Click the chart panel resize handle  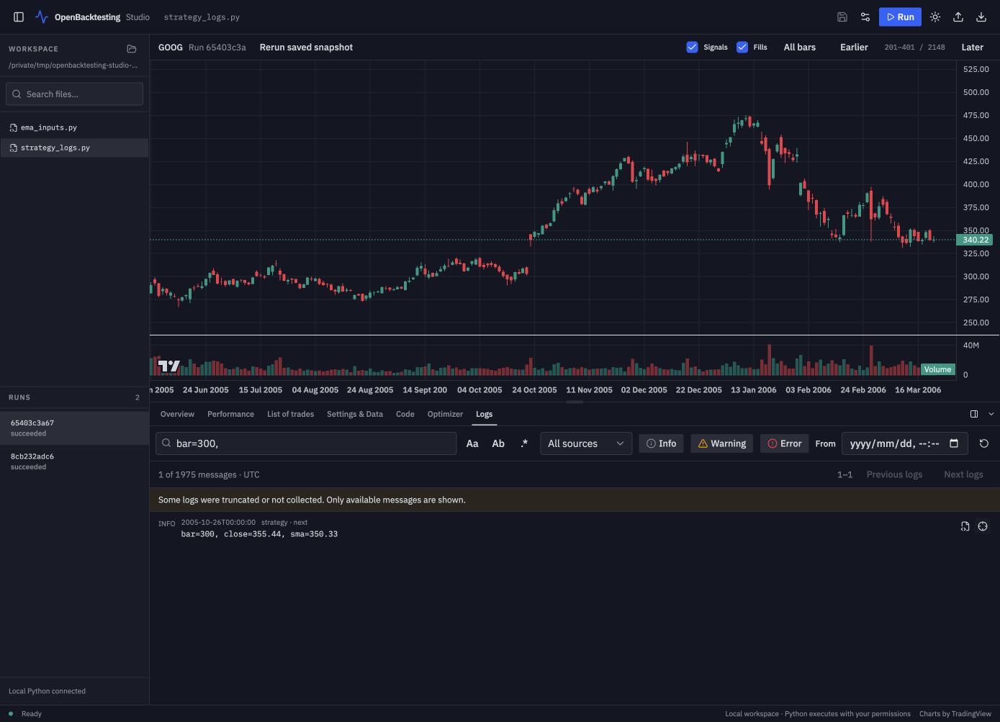[x=575, y=402]
